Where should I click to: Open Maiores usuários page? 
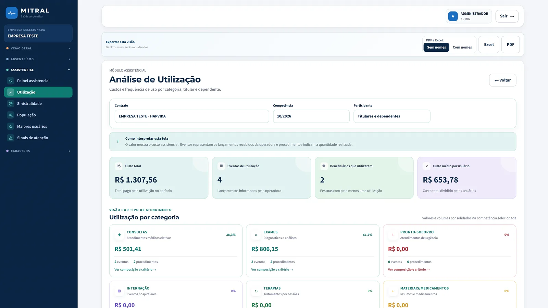(38, 127)
